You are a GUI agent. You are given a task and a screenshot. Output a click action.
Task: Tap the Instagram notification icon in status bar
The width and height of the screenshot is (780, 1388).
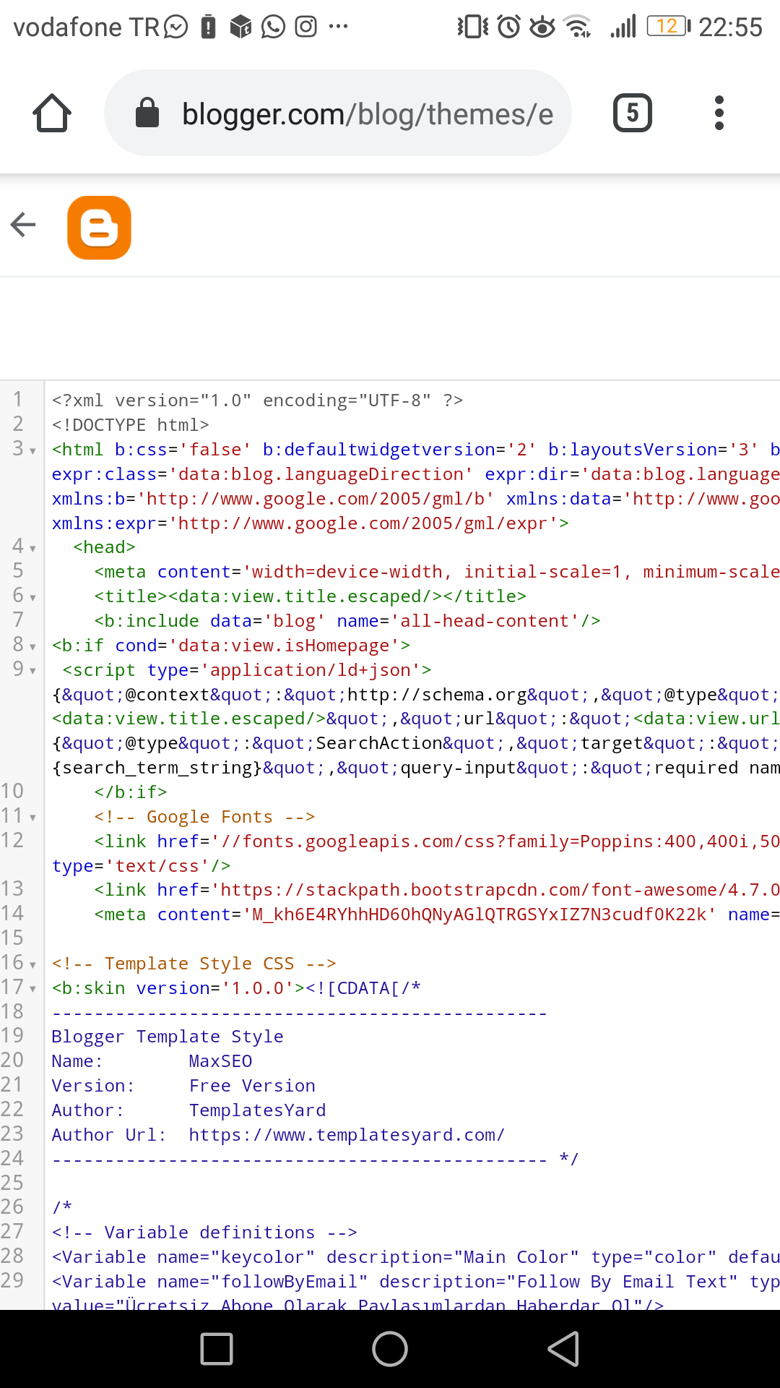click(x=306, y=27)
